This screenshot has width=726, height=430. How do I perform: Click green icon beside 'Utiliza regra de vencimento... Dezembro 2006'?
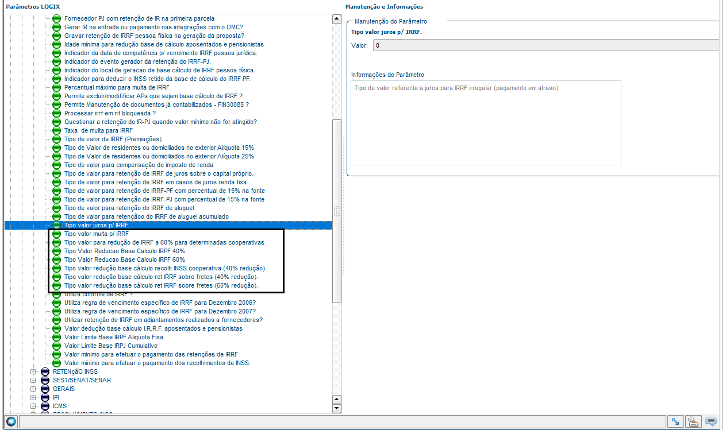tap(56, 303)
